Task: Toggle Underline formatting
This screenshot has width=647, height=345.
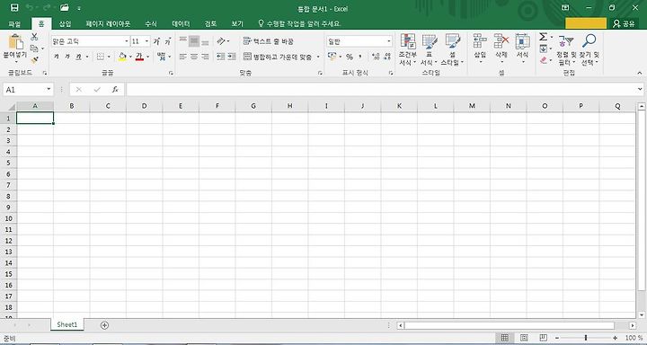Action: tap(78, 57)
